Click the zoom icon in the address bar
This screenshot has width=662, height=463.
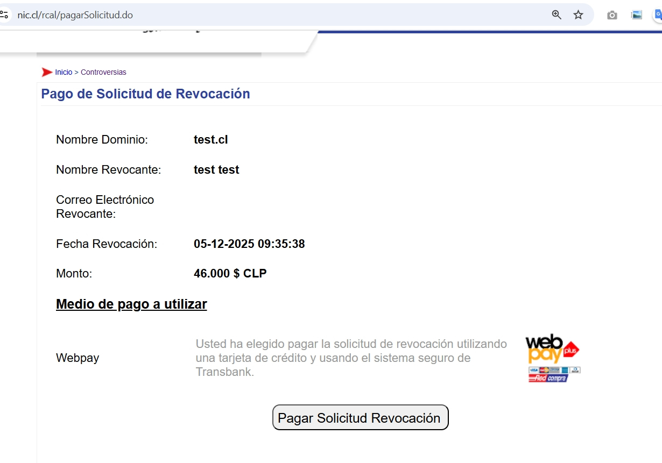pos(556,15)
